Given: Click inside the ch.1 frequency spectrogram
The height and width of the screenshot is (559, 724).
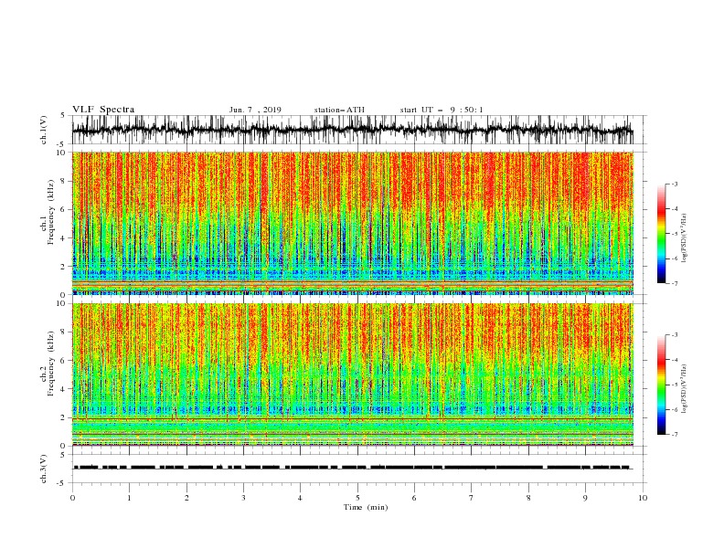Looking at the screenshot, I should pos(353,223).
